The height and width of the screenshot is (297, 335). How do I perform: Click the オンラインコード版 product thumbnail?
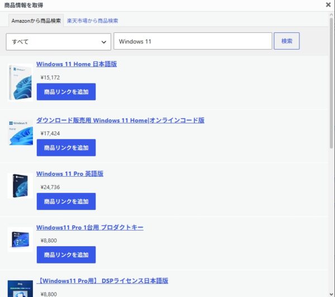tap(21, 133)
